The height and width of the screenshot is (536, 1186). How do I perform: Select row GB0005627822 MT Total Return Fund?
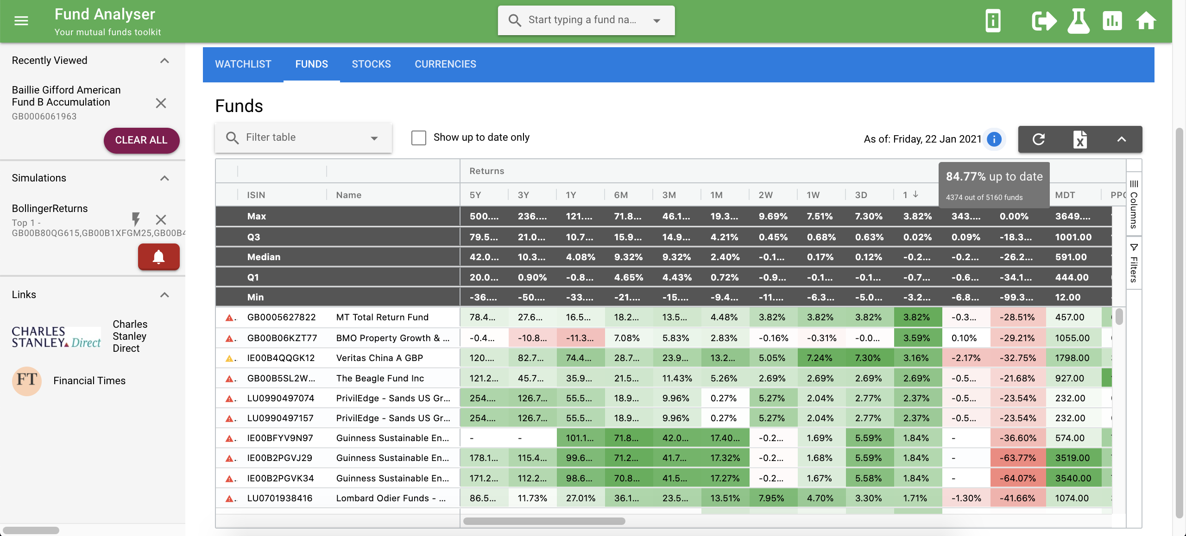[x=663, y=318]
